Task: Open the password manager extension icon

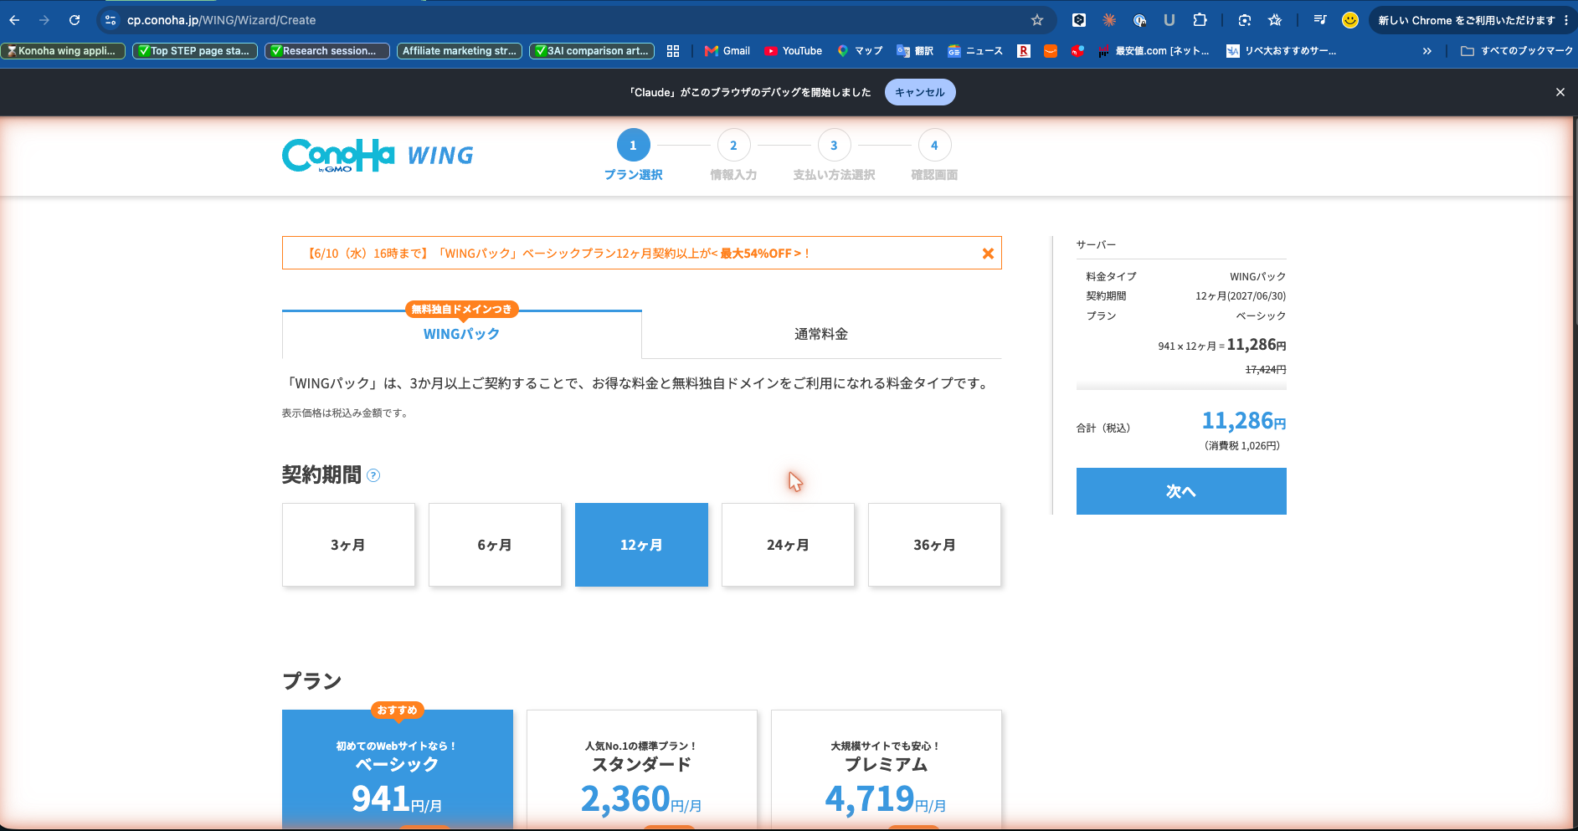Action: [1139, 20]
